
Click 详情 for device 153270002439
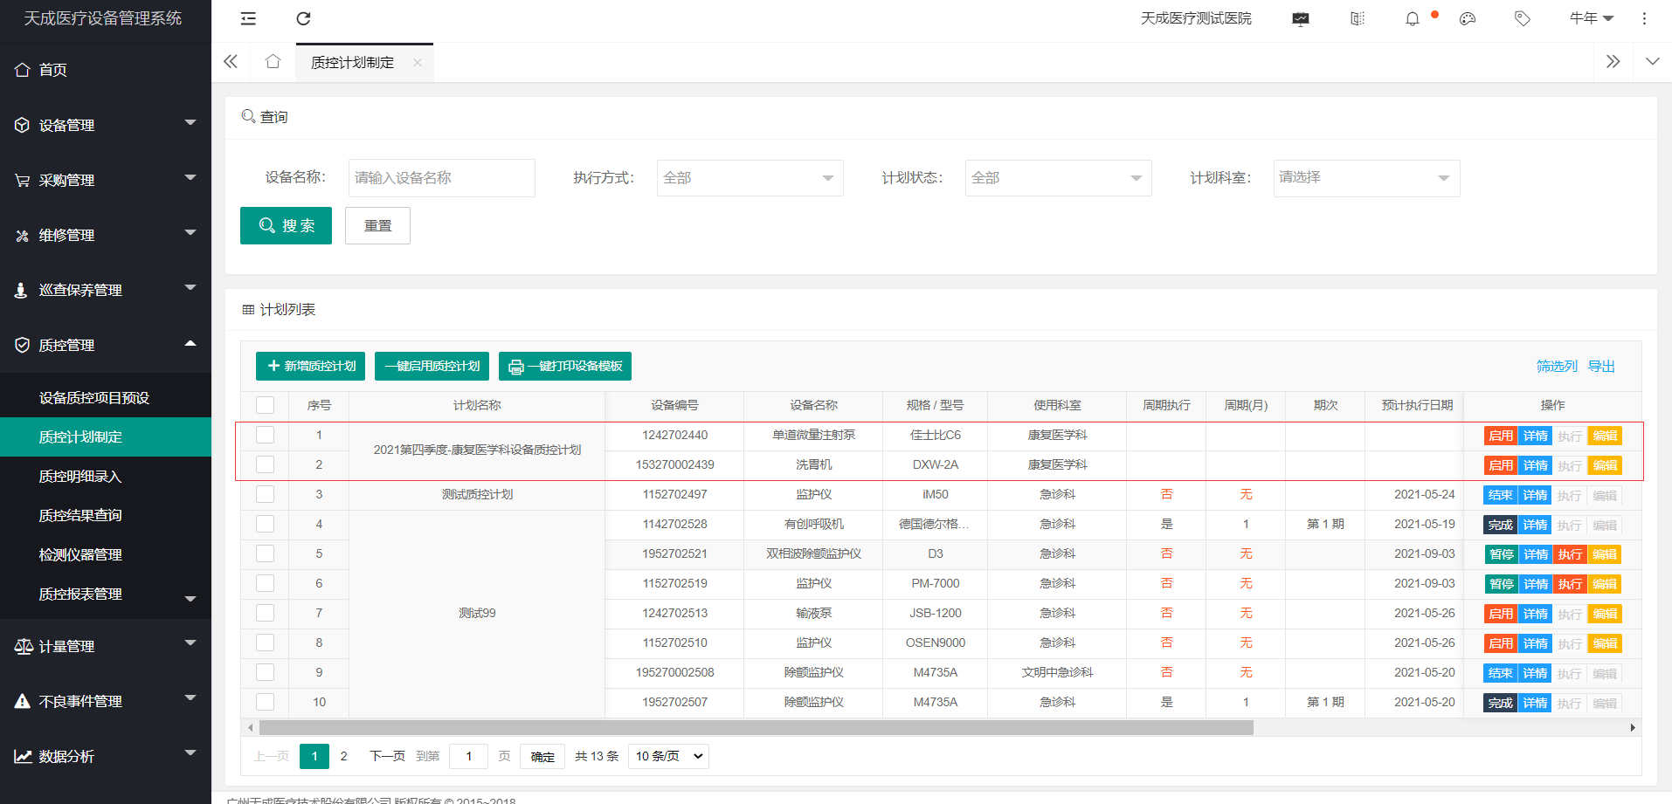tap(1535, 465)
